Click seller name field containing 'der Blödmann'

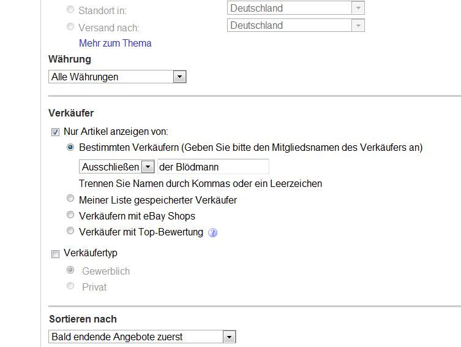[x=212, y=167]
